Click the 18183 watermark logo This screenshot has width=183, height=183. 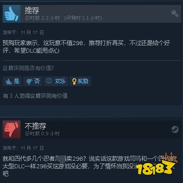coord(155,166)
